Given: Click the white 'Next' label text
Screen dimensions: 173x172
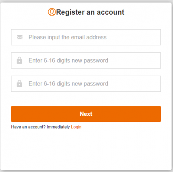Looking at the screenshot, I should point(86,114).
